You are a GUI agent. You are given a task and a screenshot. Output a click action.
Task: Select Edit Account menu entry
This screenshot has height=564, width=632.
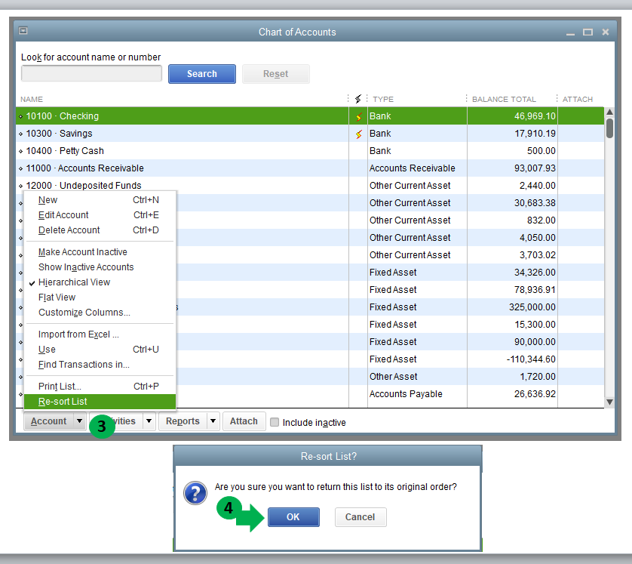(x=100, y=215)
